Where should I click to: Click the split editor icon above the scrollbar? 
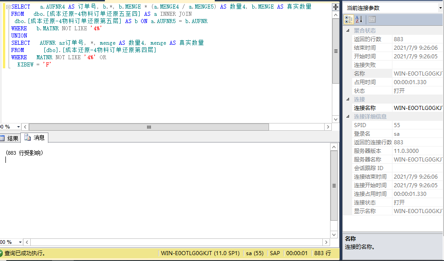tap(335, 7)
